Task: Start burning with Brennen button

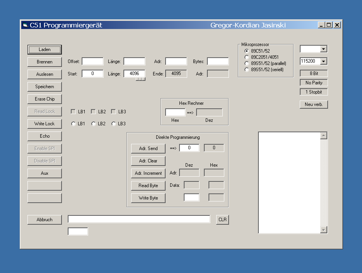Action: pyautogui.click(x=44, y=62)
